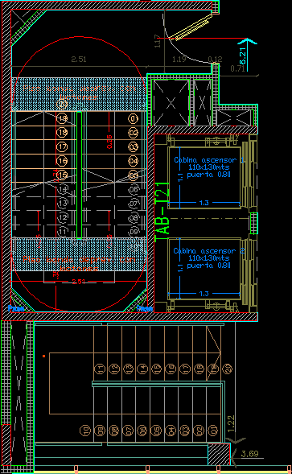
Task: Select the cyan 6.21 elevation dimension
Action: [243, 56]
